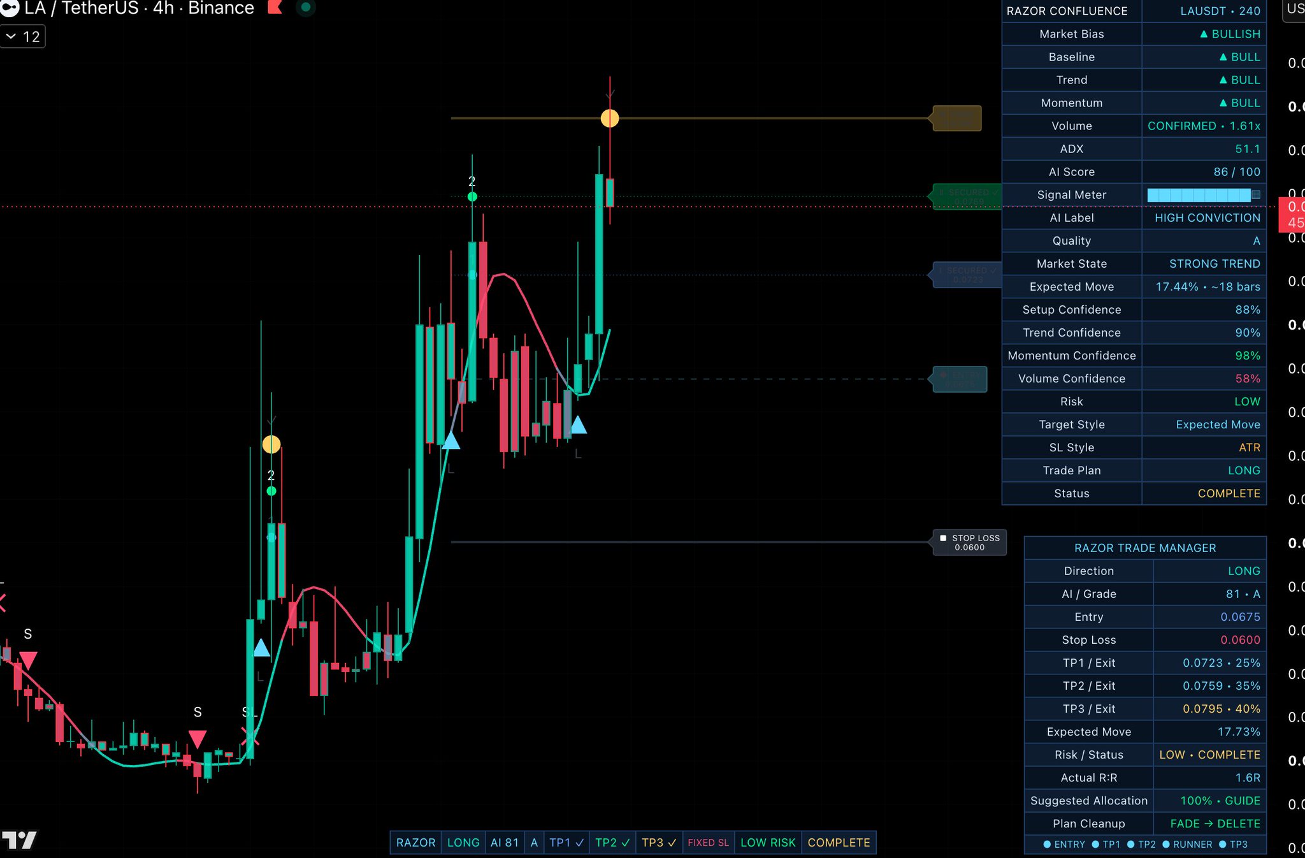Image resolution: width=1305 pixels, height=858 pixels.
Task: Click the Setup Confidence 88% value
Action: point(1248,309)
